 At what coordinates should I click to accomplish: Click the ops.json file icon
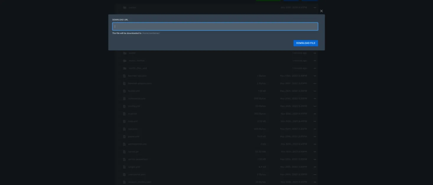(125, 129)
